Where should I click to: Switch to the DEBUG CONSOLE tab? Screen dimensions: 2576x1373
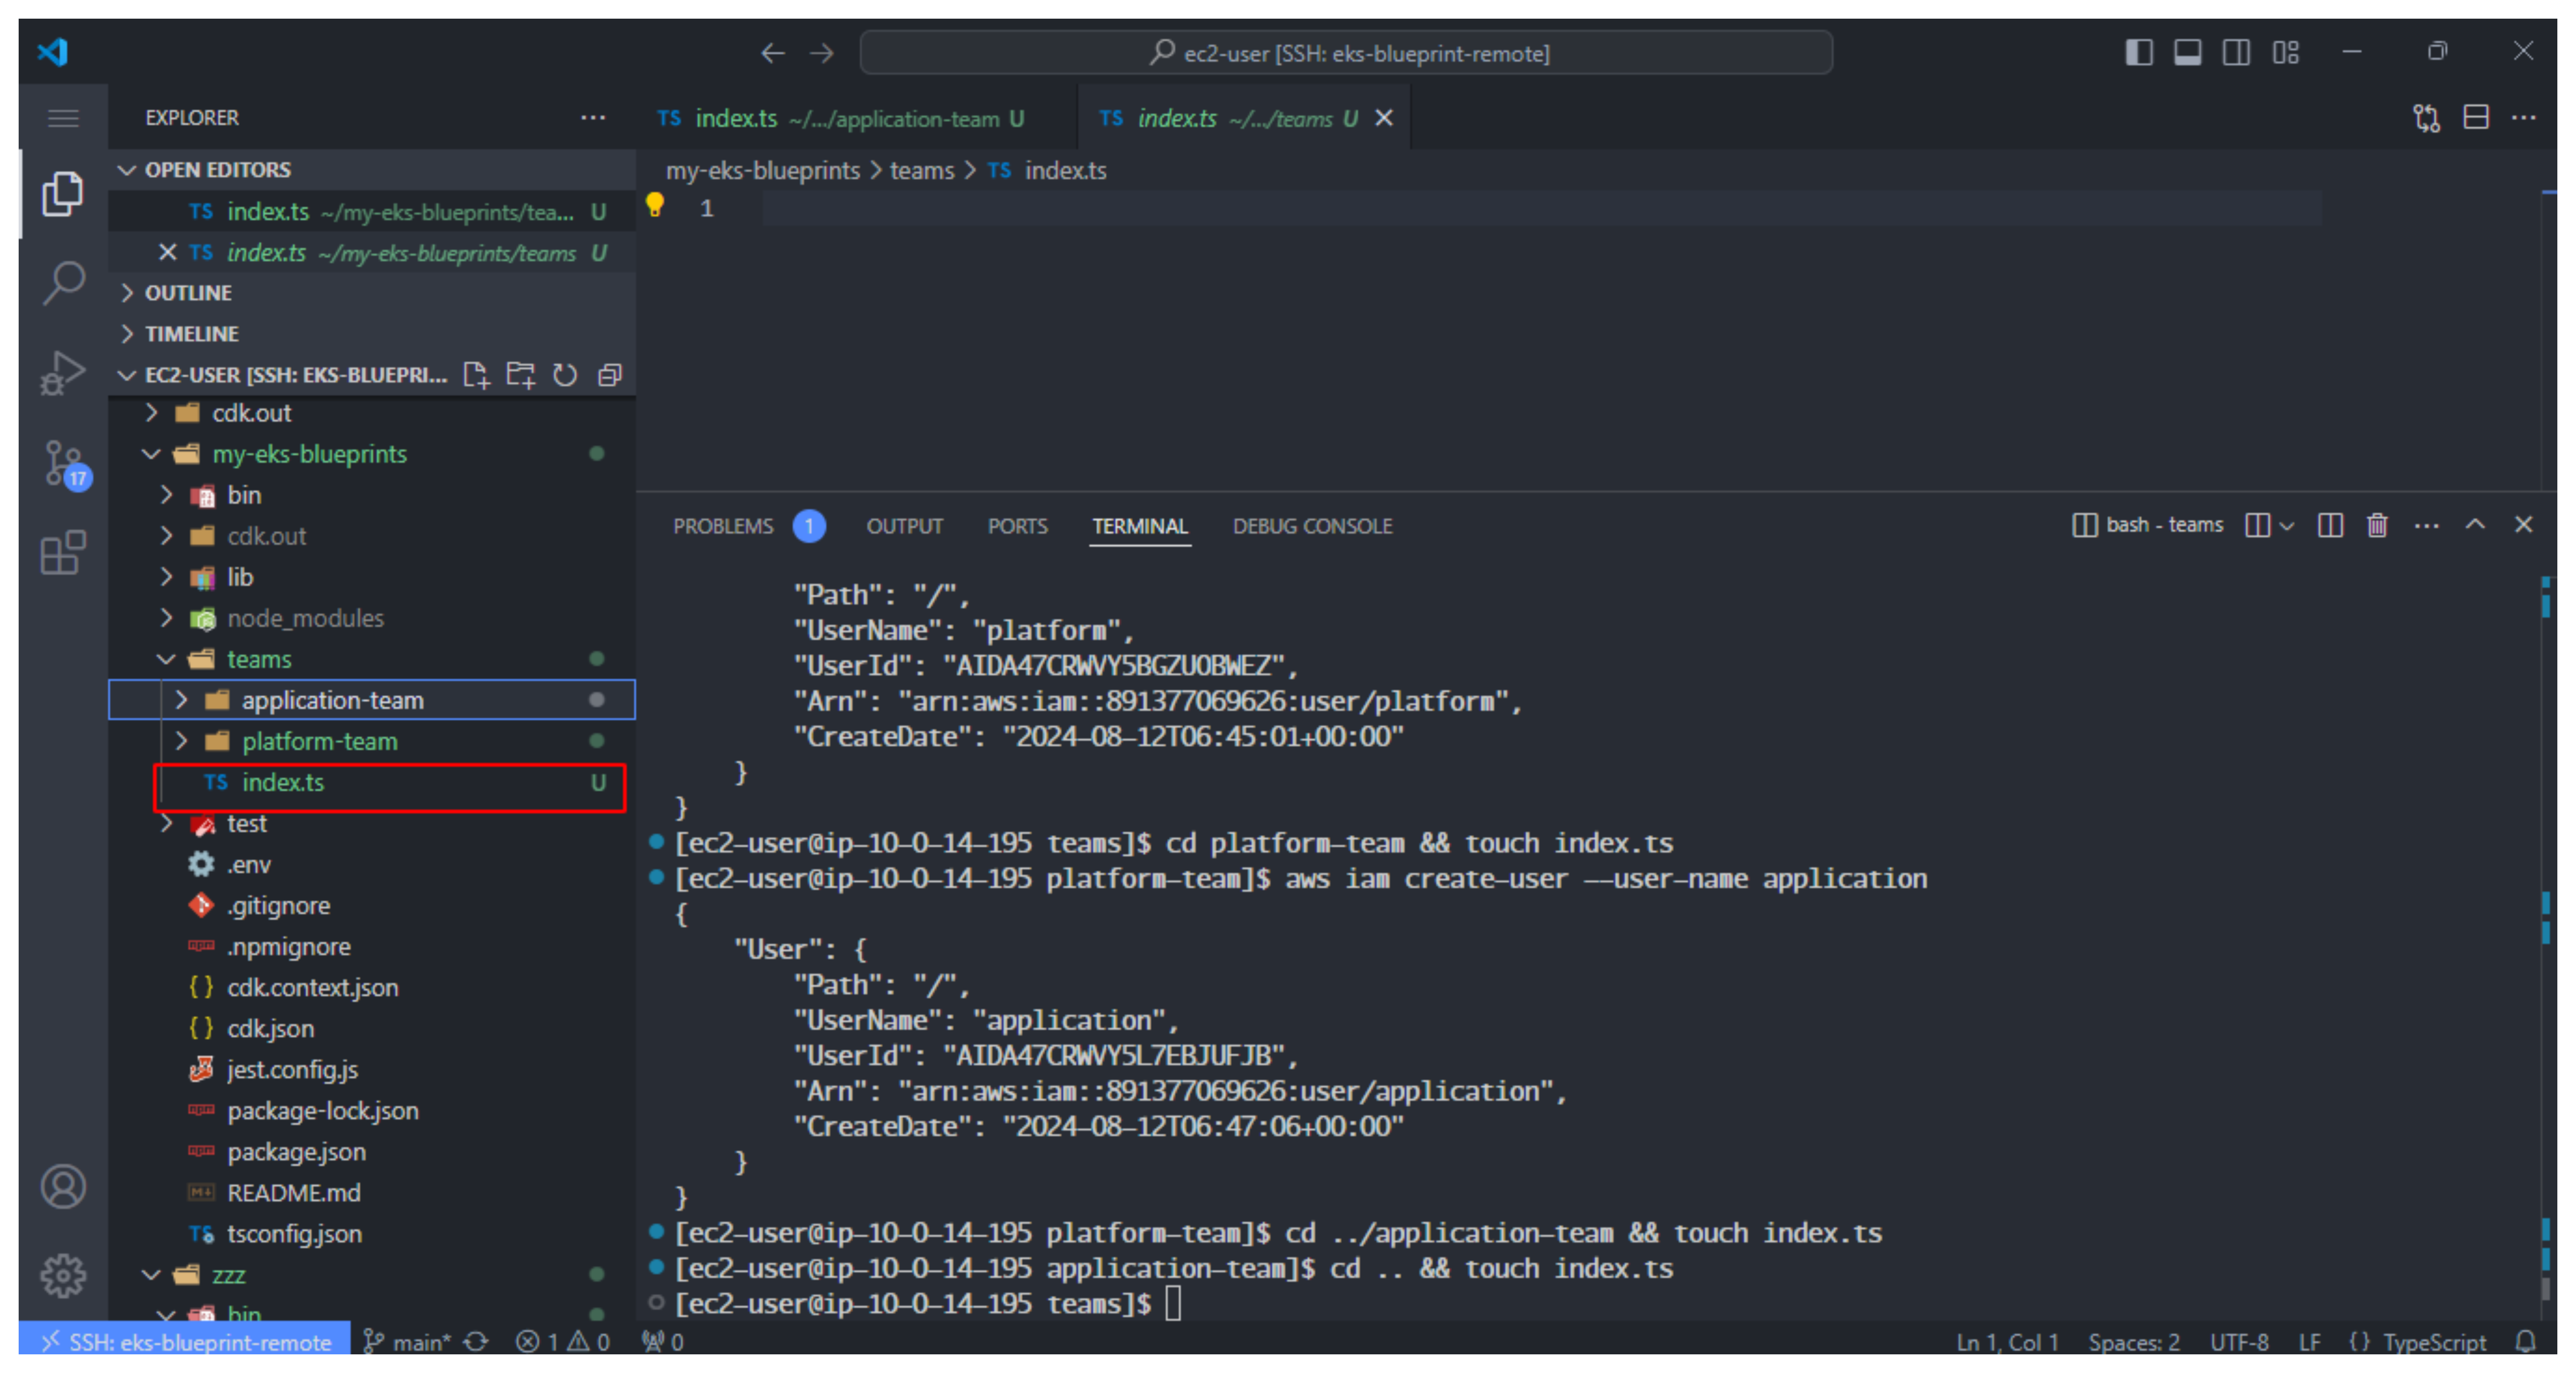pos(1313,525)
